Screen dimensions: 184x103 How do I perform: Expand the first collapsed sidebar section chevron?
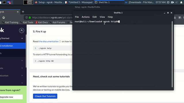22,61
